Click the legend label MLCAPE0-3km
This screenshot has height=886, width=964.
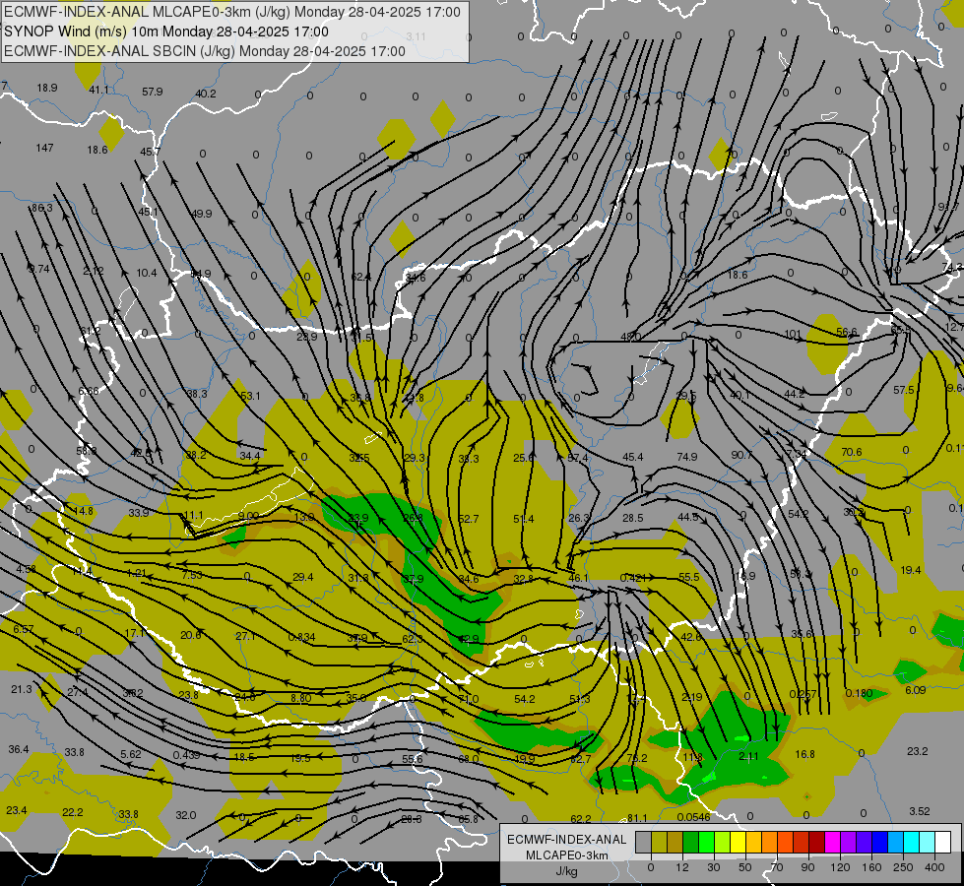566,855
